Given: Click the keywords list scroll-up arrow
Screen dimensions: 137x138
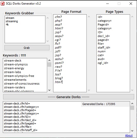Looking at the screenshot, I should click(x=49, y=60).
